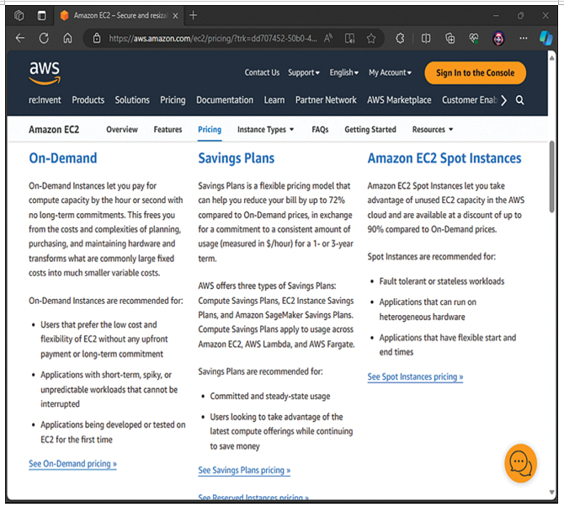The width and height of the screenshot is (564, 507).
Task: Toggle split screen view
Action: (426, 38)
